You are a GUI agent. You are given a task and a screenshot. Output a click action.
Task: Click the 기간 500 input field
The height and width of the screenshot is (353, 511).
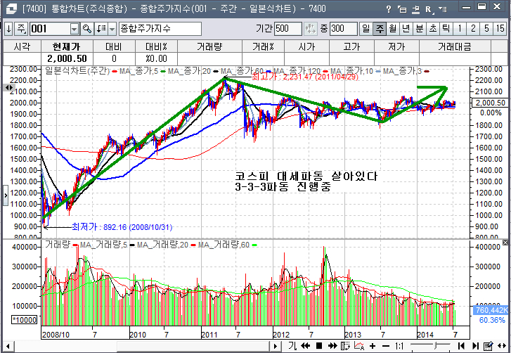pyautogui.click(x=287, y=29)
